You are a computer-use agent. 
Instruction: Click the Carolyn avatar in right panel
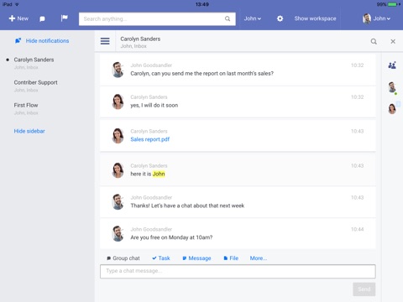(392, 108)
